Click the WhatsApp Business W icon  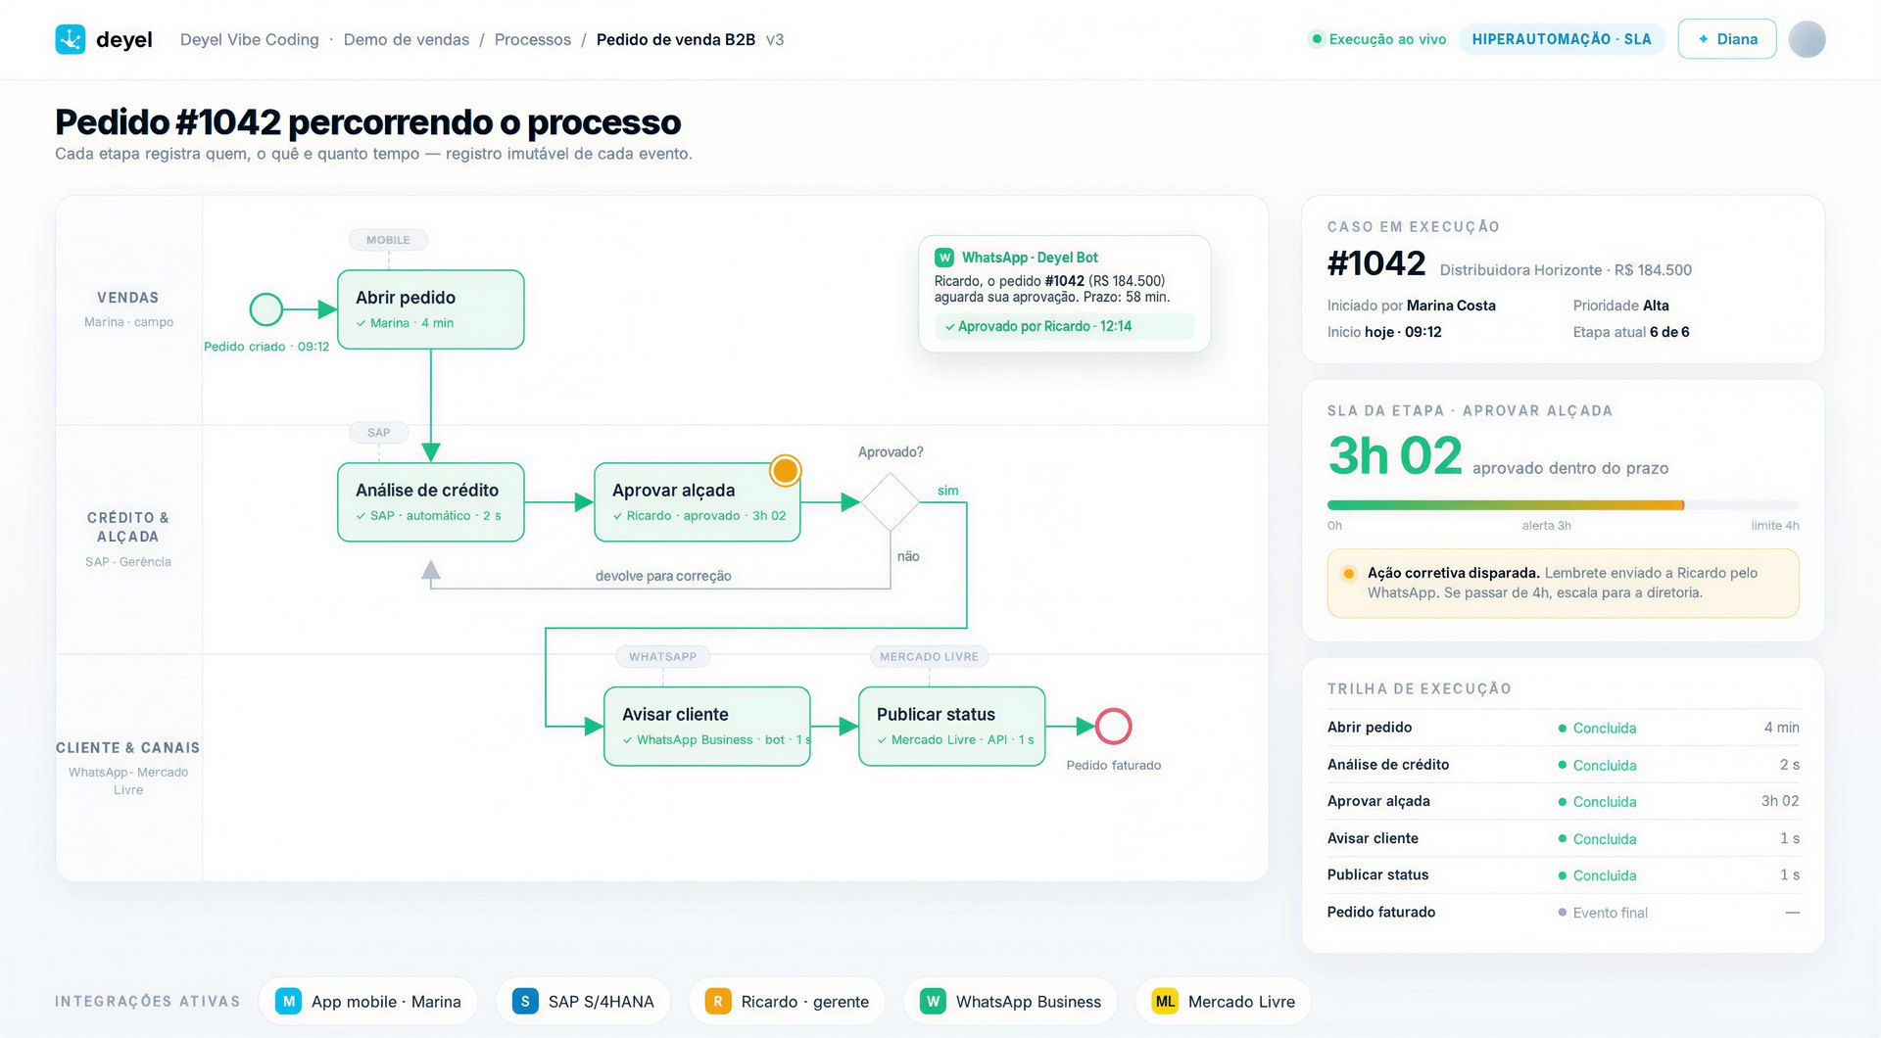[x=933, y=1001]
